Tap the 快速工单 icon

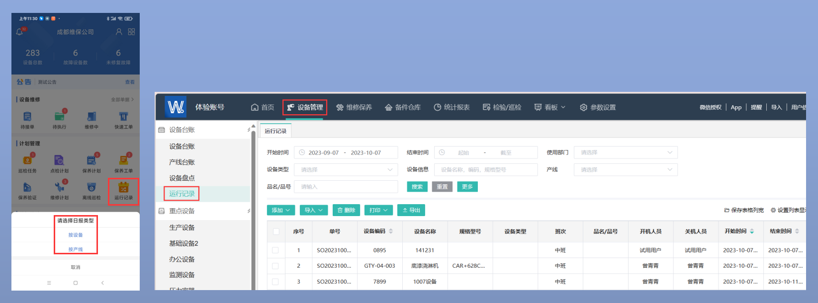click(x=123, y=116)
